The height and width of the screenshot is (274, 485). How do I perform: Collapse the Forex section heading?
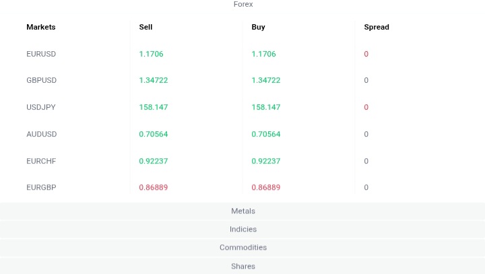tap(243, 5)
